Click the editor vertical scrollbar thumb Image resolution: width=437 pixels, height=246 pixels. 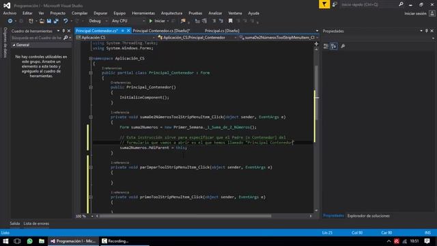click(x=316, y=93)
